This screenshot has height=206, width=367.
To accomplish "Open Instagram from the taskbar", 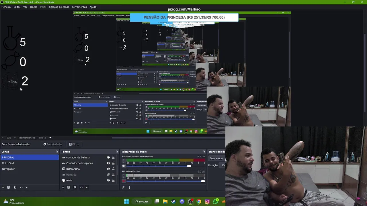I will tap(207, 201).
